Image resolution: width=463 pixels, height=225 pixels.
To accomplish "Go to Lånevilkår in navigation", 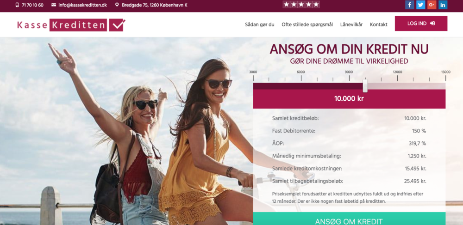I will pos(351,25).
